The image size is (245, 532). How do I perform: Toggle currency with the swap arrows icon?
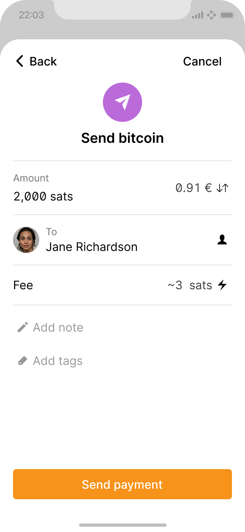pyautogui.click(x=222, y=188)
